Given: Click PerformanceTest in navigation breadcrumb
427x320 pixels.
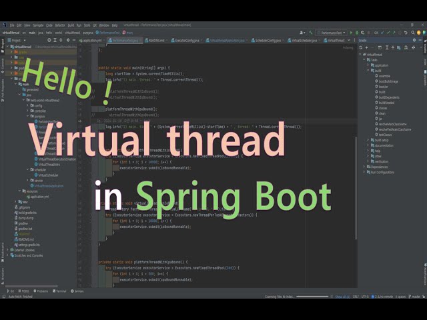Looking at the screenshot, I should click(107, 33).
